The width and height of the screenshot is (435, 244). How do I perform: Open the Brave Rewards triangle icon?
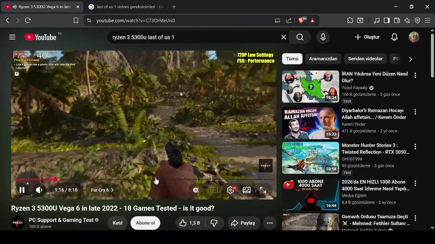(312, 20)
